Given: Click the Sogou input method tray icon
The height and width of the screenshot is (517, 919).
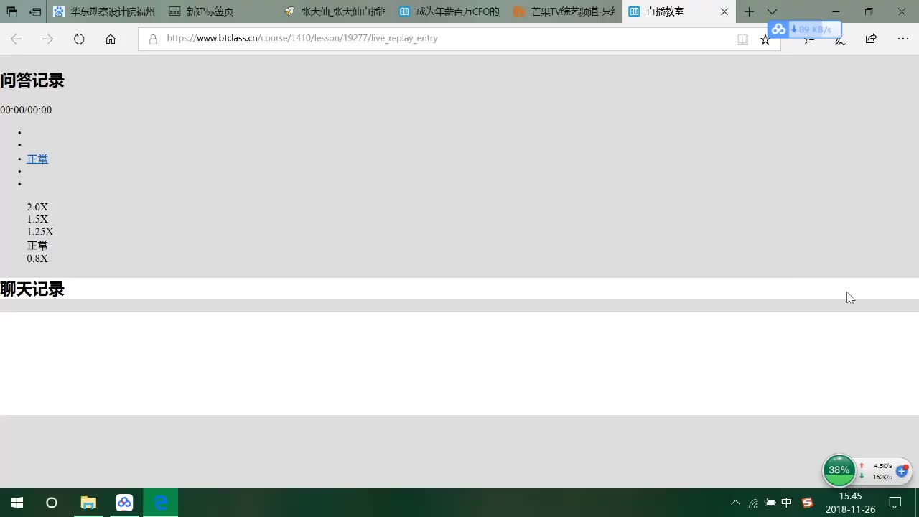Looking at the screenshot, I should click(x=808, y=503).
